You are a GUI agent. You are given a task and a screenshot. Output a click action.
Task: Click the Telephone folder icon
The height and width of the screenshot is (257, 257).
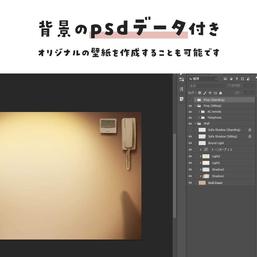[203, 117]
